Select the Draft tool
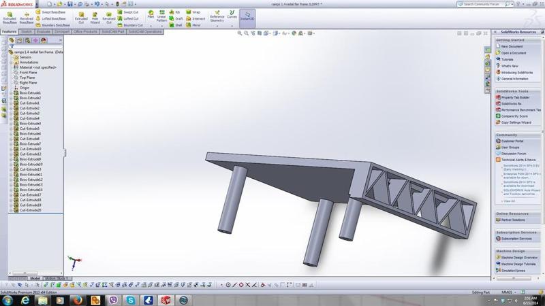 (176, 19)
